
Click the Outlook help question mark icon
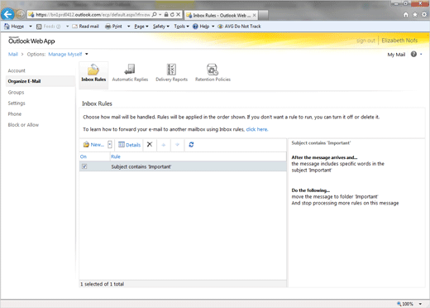(x=413, y=54)
